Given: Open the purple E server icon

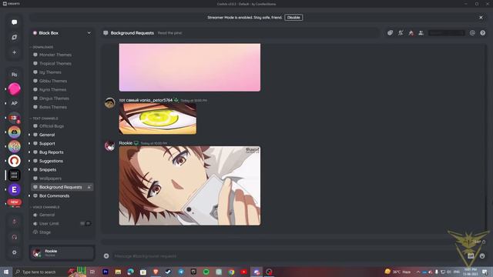Looking at the screenshot, I should point(14,189).
